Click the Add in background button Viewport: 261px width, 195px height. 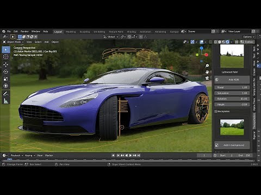[232, 145]
